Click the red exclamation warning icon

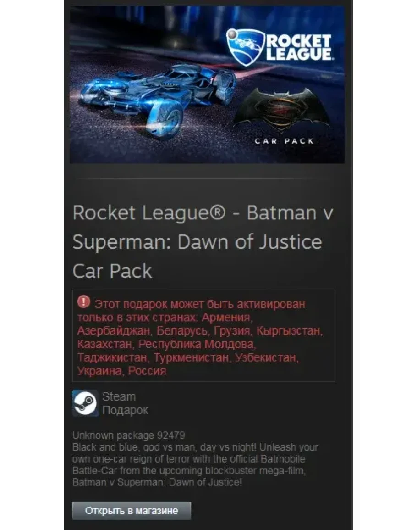tap(83, 301)
